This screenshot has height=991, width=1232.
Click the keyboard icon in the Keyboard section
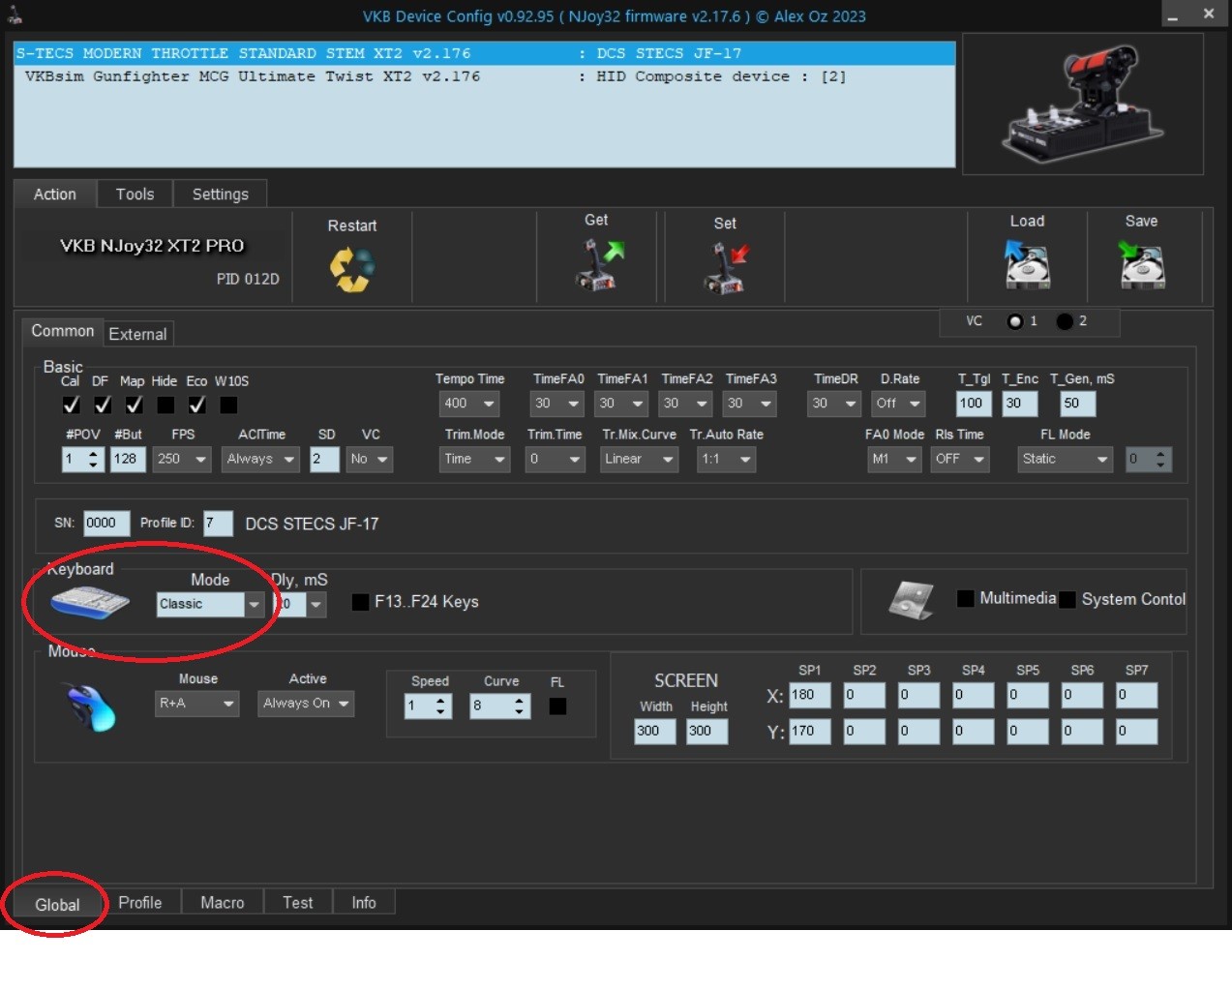pos(90,602)
